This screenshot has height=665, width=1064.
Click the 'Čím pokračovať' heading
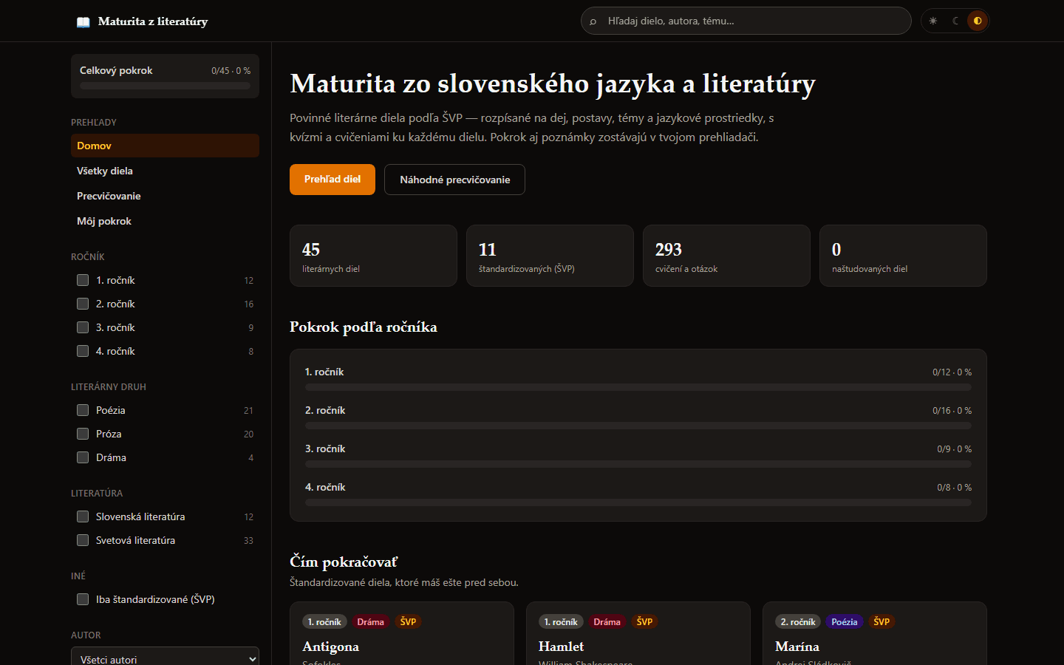(x=344, y=562)
